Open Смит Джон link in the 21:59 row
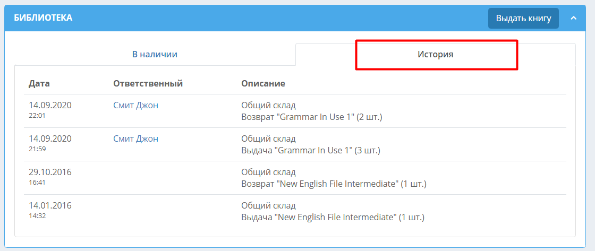The image size is (595, 251). (x=135, y=139)
